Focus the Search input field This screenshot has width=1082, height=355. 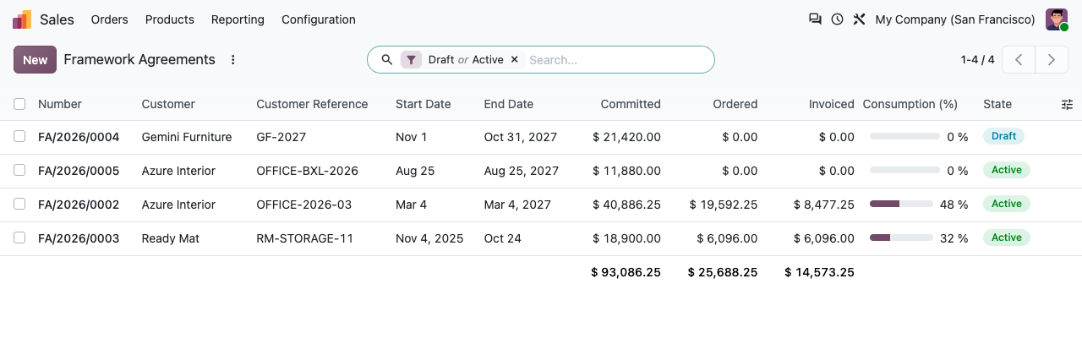pyautogui.click(x=617, y=60)
